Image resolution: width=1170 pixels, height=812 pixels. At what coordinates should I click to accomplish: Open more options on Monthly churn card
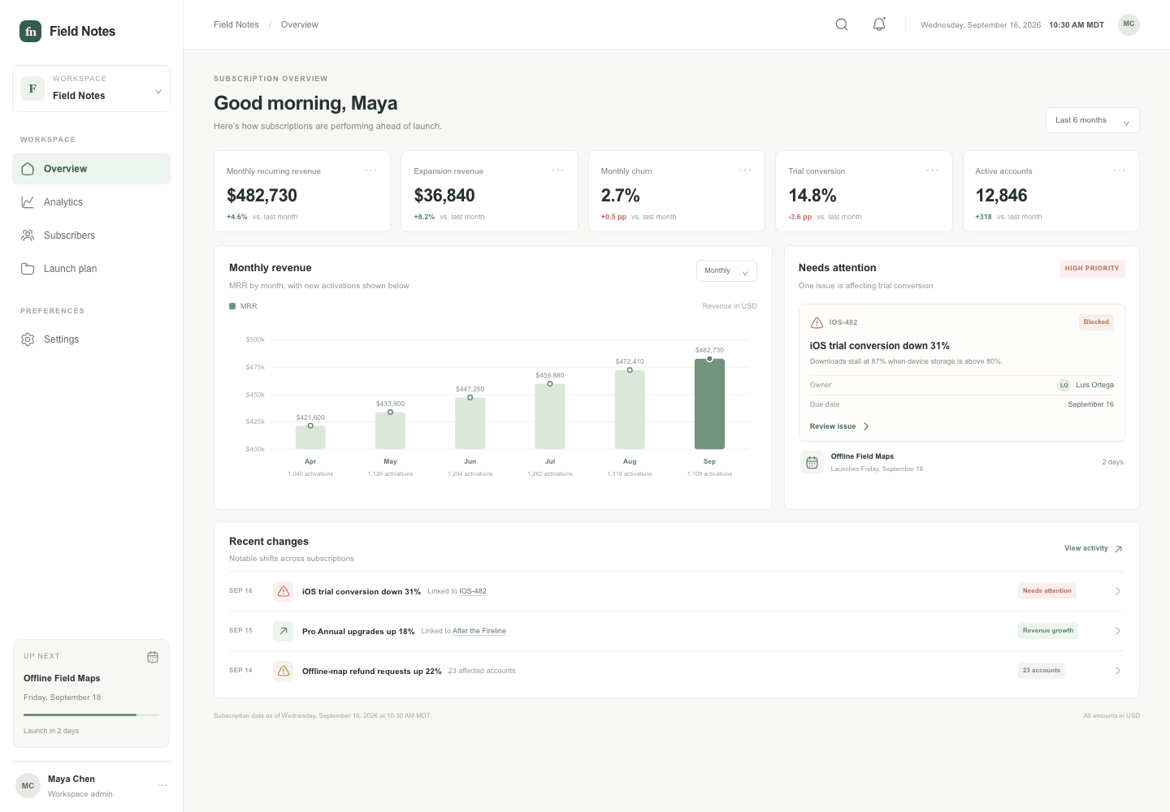point(745,171)
